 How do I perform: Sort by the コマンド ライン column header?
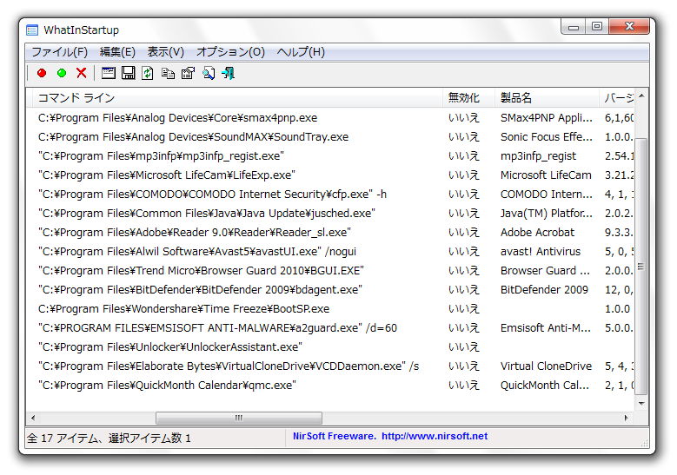[237, 98]
